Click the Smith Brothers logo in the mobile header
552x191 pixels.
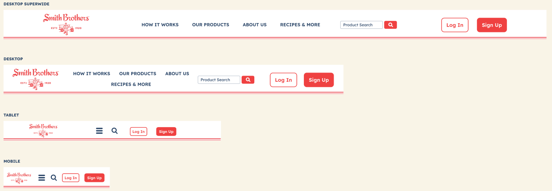click(19, 177)
